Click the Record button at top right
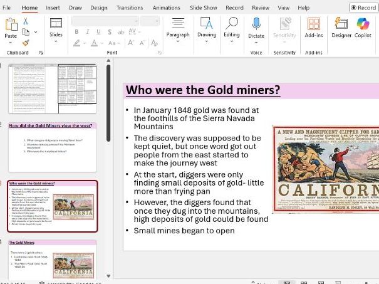 click(364, 8)
